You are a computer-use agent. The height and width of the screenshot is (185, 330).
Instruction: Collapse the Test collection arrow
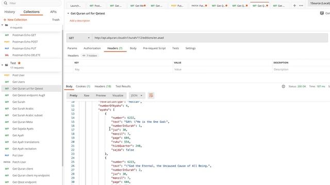coord(2,65)
